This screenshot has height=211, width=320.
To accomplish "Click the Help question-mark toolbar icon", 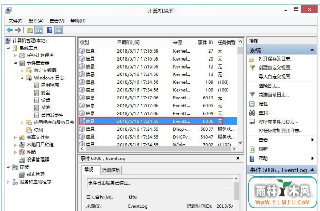I will (x=50, y=30).
